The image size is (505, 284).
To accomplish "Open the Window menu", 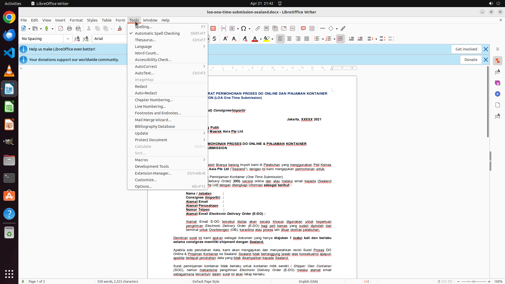I will point(150,20).
